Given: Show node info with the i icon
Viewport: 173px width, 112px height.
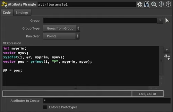Looking at the screenshot, I should click(x=161, y=4).
